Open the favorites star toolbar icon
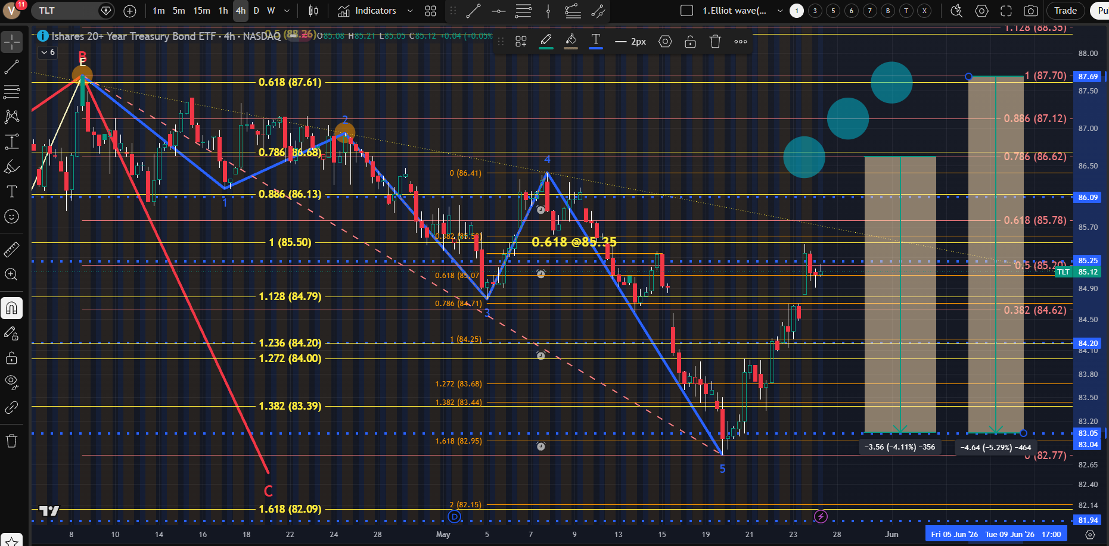 coord(12,542)
